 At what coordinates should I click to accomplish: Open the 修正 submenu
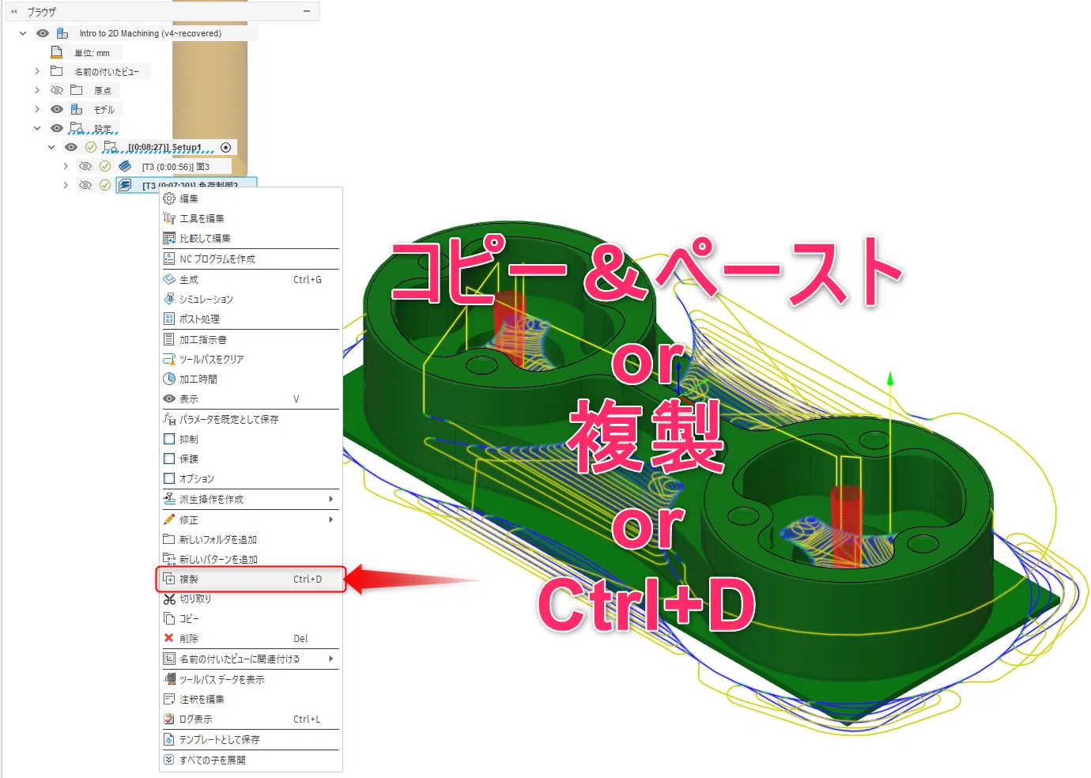pyautogui.click(x=251, y=519)
